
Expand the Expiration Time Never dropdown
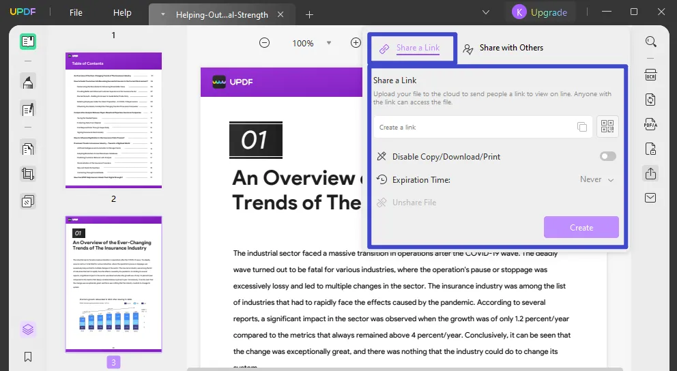597,179
